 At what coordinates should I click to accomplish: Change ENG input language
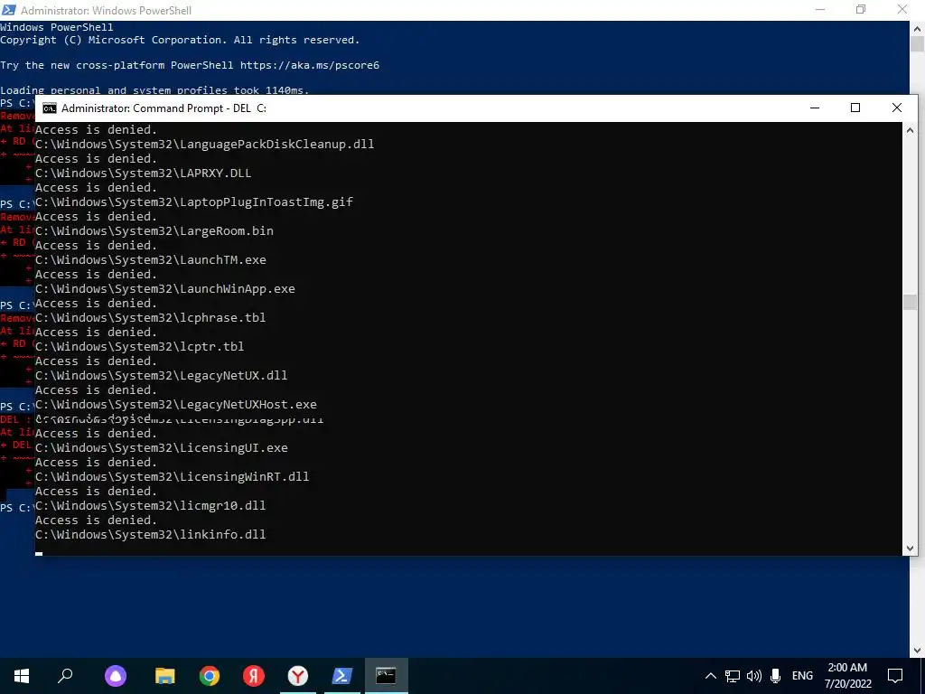point(802,676)
